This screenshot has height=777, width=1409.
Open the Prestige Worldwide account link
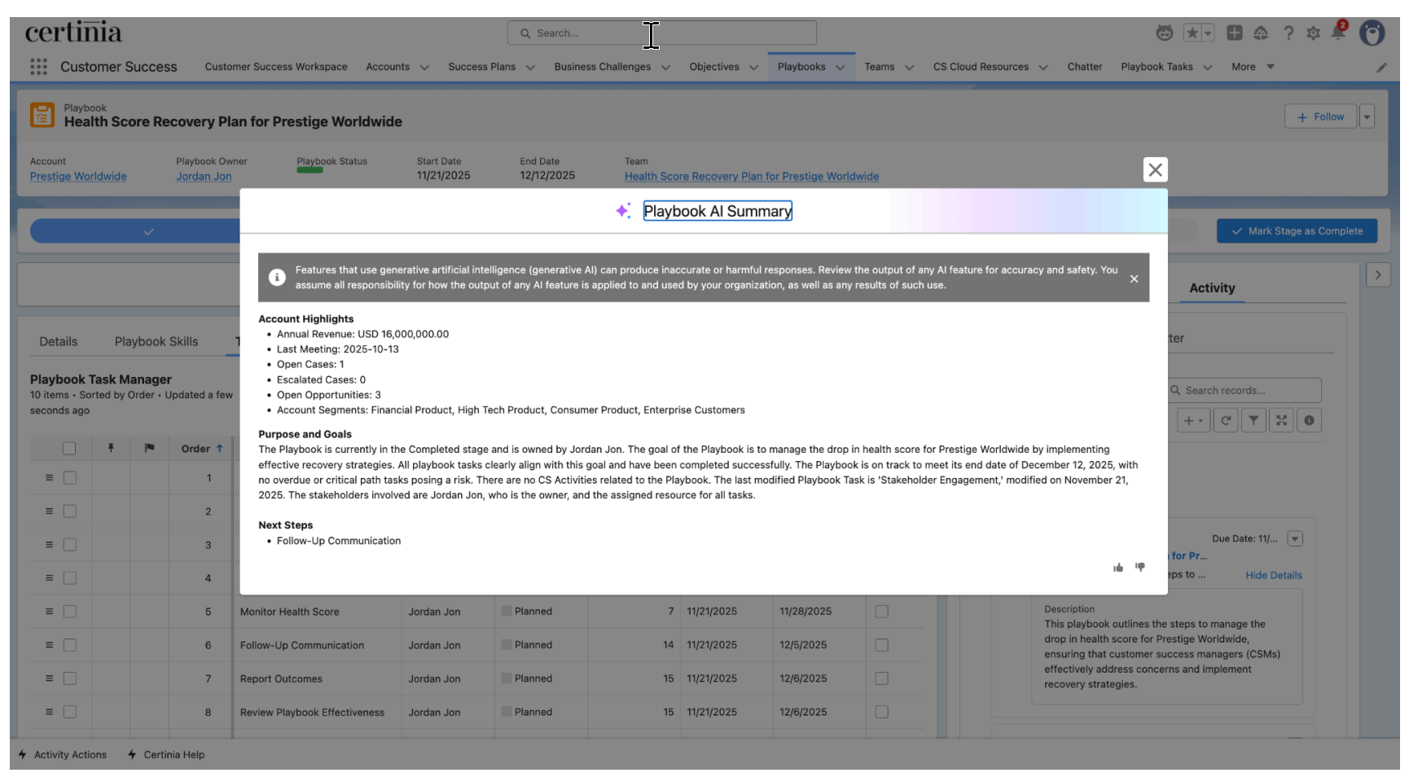coord(78,177)
